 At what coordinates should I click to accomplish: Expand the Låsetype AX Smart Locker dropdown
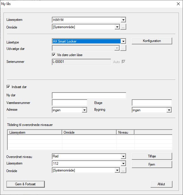point(123,41)
